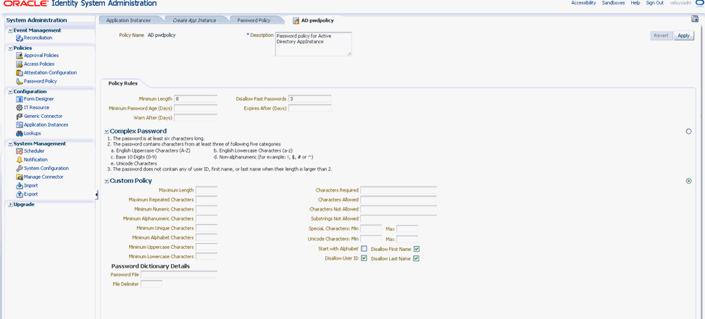Select the Custom Policy radio button
Screen dimensions: 705x319
(688, 181)
